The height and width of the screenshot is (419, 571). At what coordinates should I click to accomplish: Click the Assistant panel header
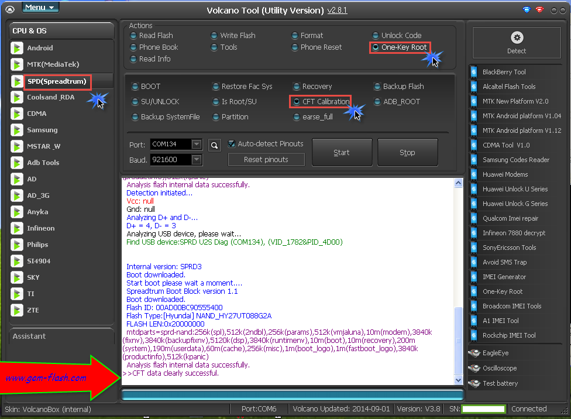coord(61,336)
